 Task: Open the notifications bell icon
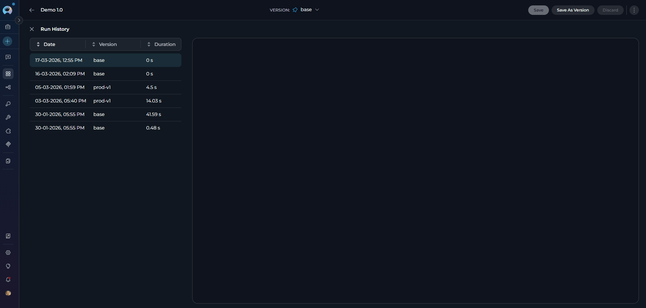pos(8,280)
